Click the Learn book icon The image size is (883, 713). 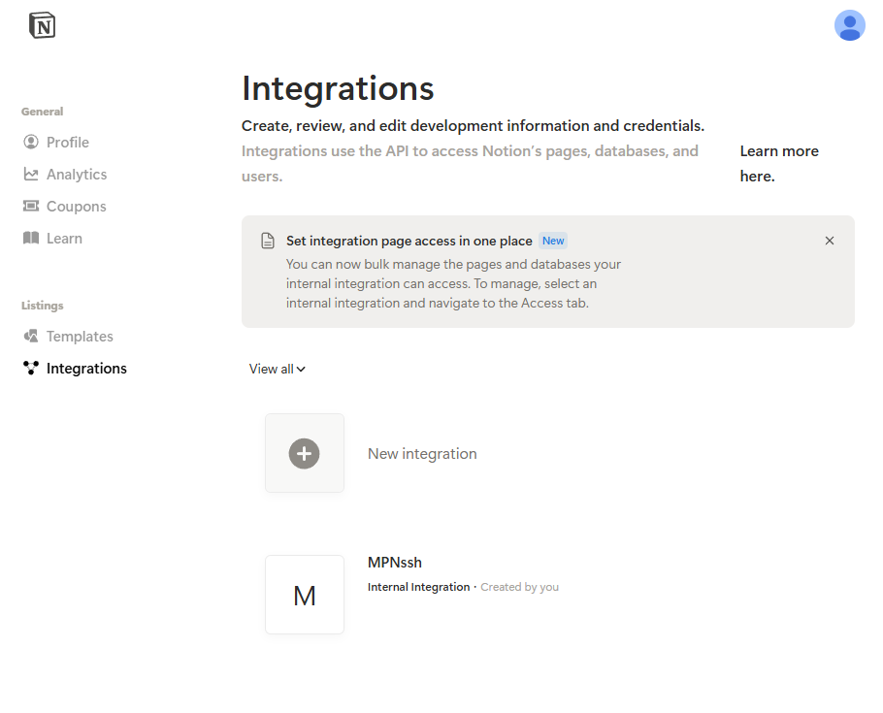31,239
